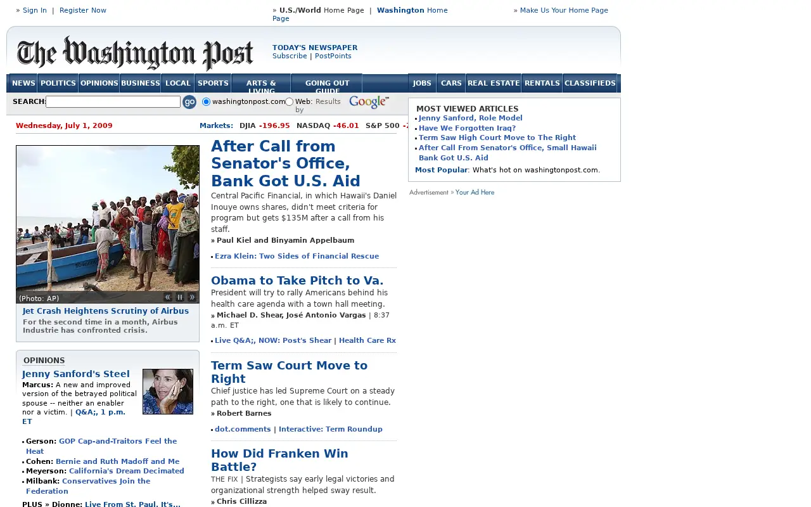Click Make Us Your Home Page
Screen dimensions: 811x507
(x=564, y=10)
